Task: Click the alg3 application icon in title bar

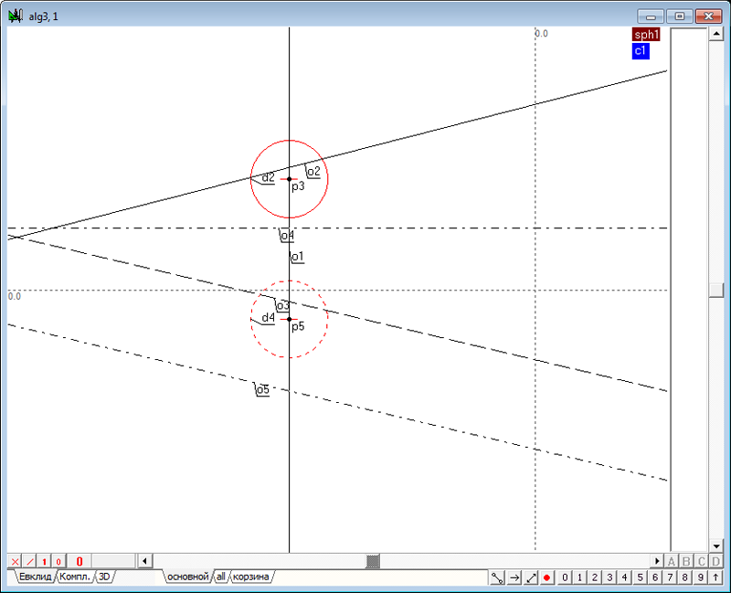Action: tap(16, 16)
